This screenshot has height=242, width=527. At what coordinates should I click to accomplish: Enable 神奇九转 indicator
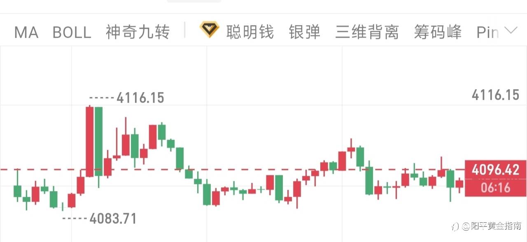point(138,32)
